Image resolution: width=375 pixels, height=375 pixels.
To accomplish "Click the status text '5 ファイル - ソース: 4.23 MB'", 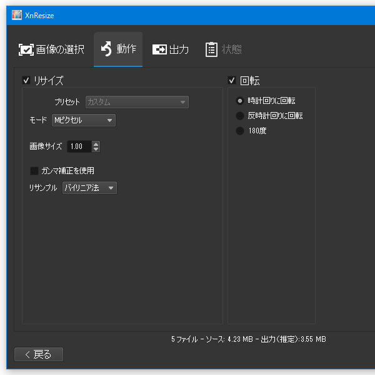I will coord(212,339).
